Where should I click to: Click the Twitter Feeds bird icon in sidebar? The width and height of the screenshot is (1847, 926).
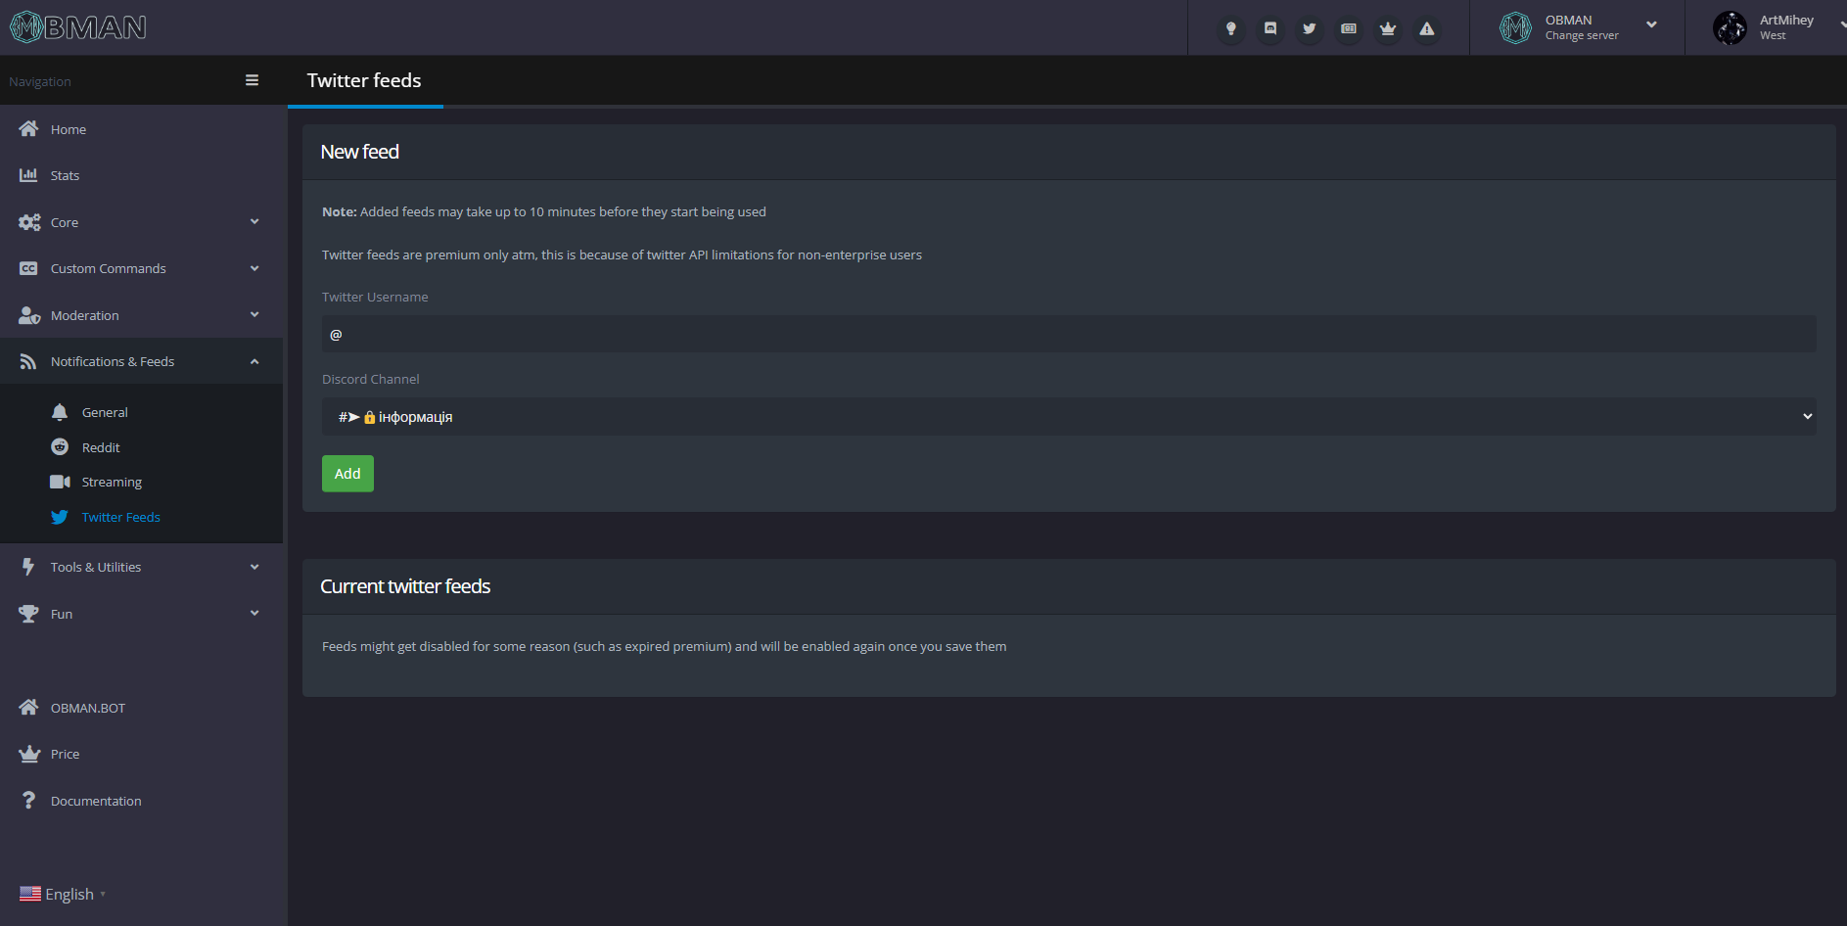[60, 517]
